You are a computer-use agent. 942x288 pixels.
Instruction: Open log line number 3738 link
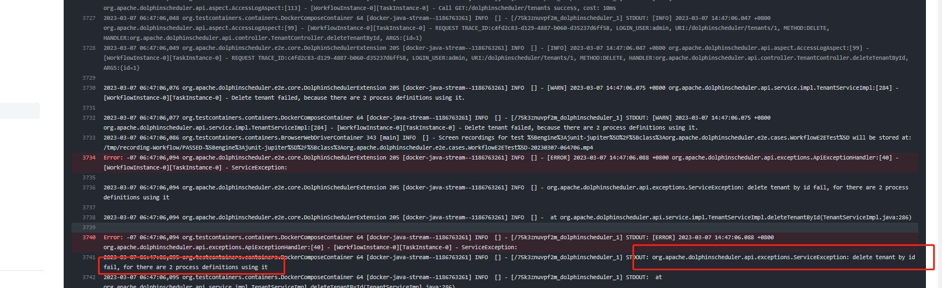coord(89,218)
